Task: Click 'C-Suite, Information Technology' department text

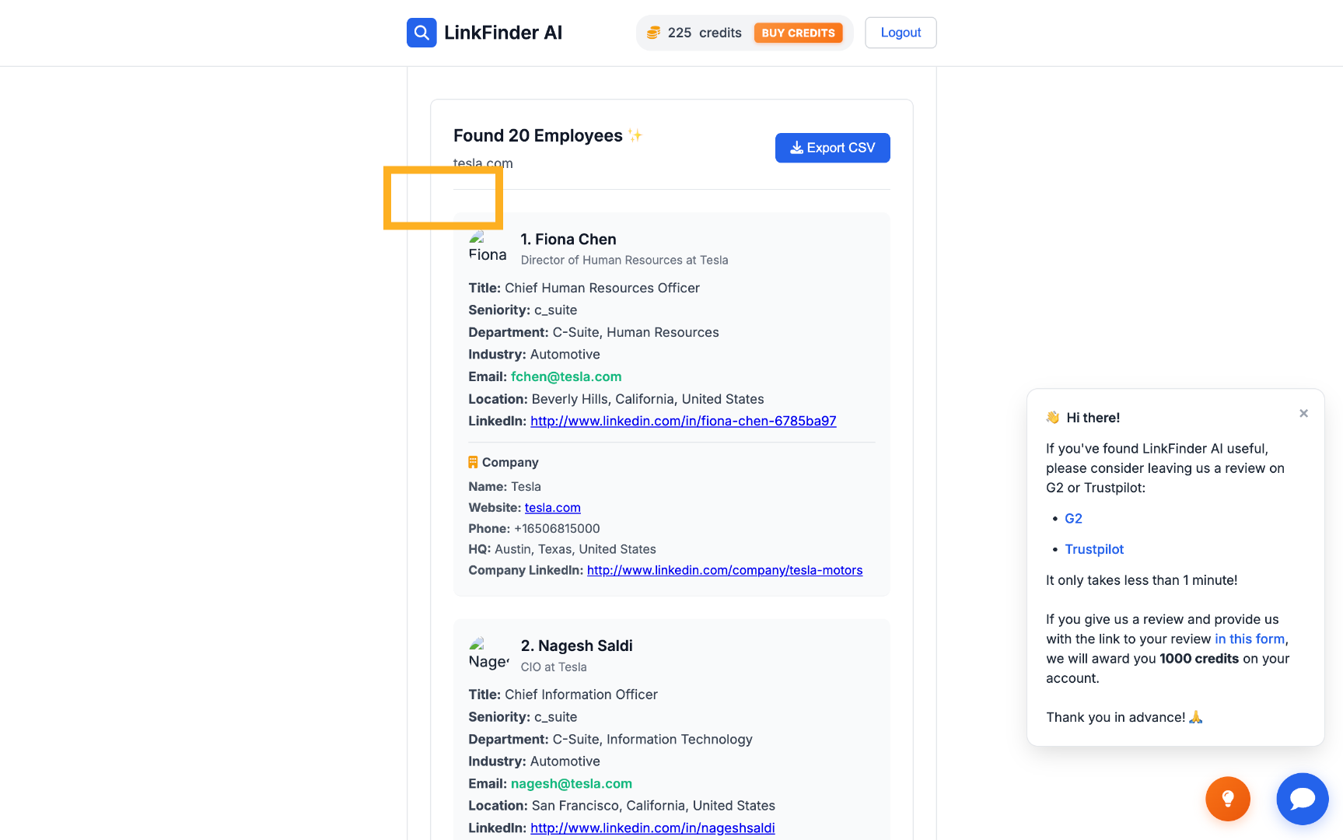Action: [652, 739]
